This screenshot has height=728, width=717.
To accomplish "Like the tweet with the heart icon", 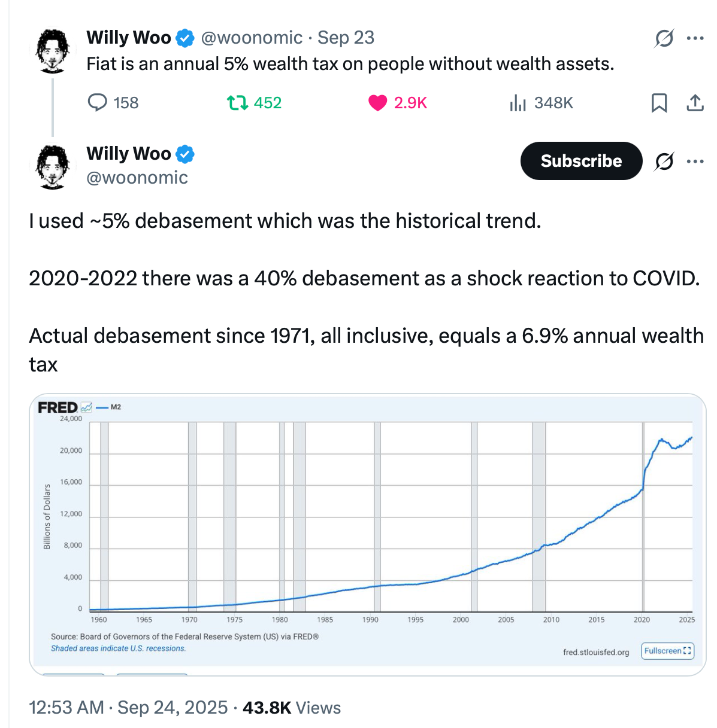I will tap(377, 102).
